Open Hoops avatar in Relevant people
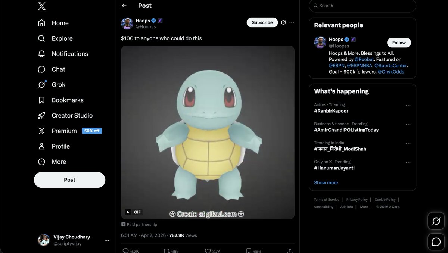 [320, 43]
